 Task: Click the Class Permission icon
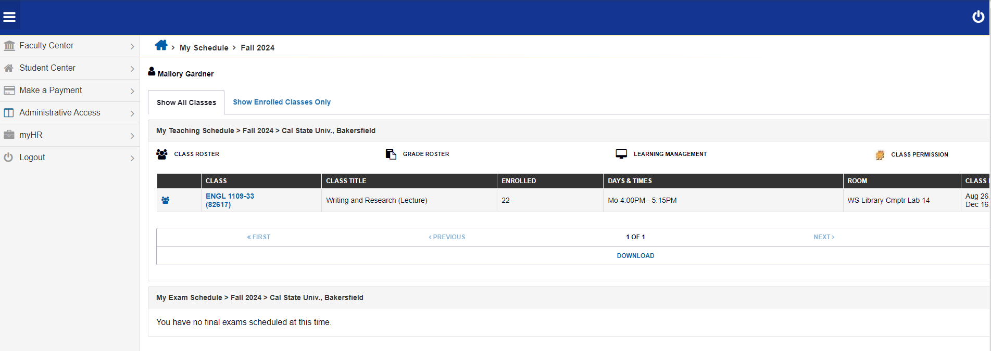pyautogui.click(x=880, y=155)
